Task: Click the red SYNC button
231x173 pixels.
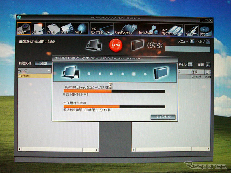Action: click(115, 45)
